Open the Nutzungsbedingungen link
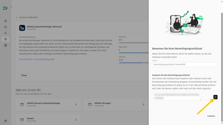 coord(44,59)
